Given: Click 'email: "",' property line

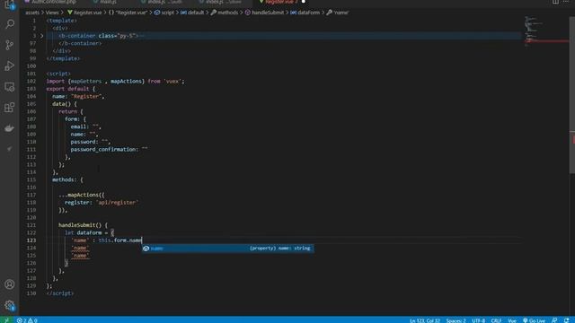Looking at the screenshot, I should tap(86, 127).
